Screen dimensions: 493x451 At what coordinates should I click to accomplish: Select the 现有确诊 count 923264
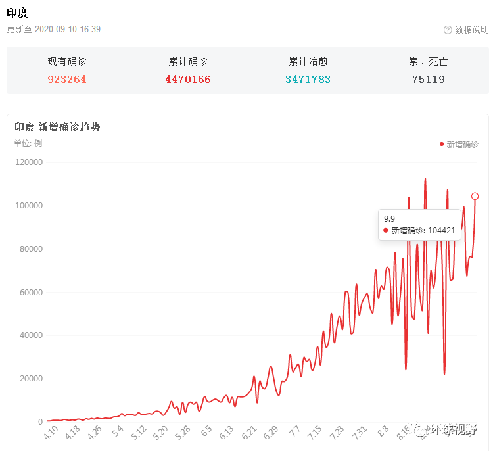click(x=67, y=80)
